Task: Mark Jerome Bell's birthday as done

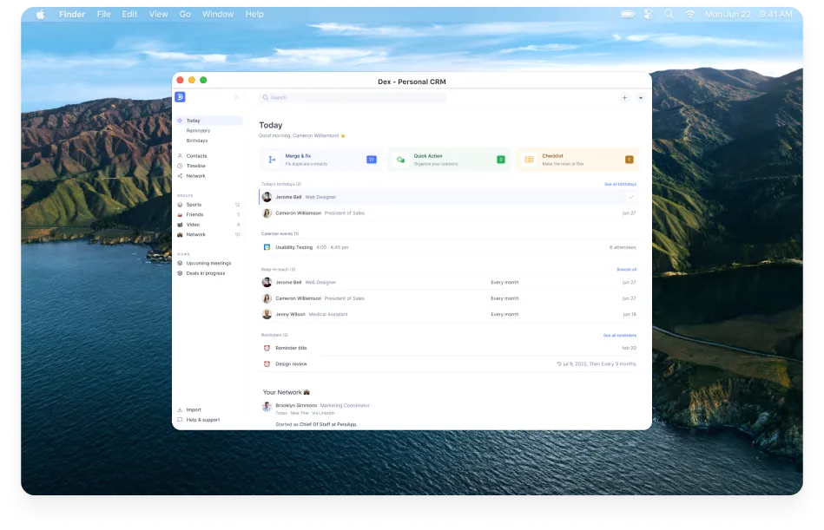Action: [x=631, y=197]
